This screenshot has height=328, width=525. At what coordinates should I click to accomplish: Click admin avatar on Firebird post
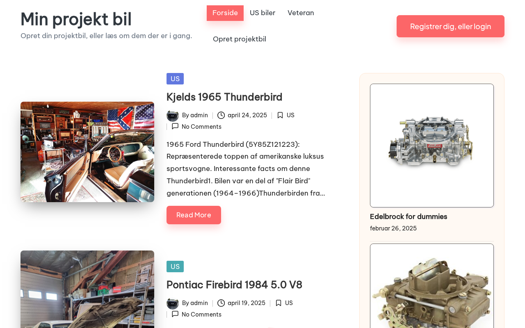pyautogui.click(x=173, y=303)
